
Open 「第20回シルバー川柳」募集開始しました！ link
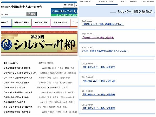pyautogui.click(x=103, y=24)
